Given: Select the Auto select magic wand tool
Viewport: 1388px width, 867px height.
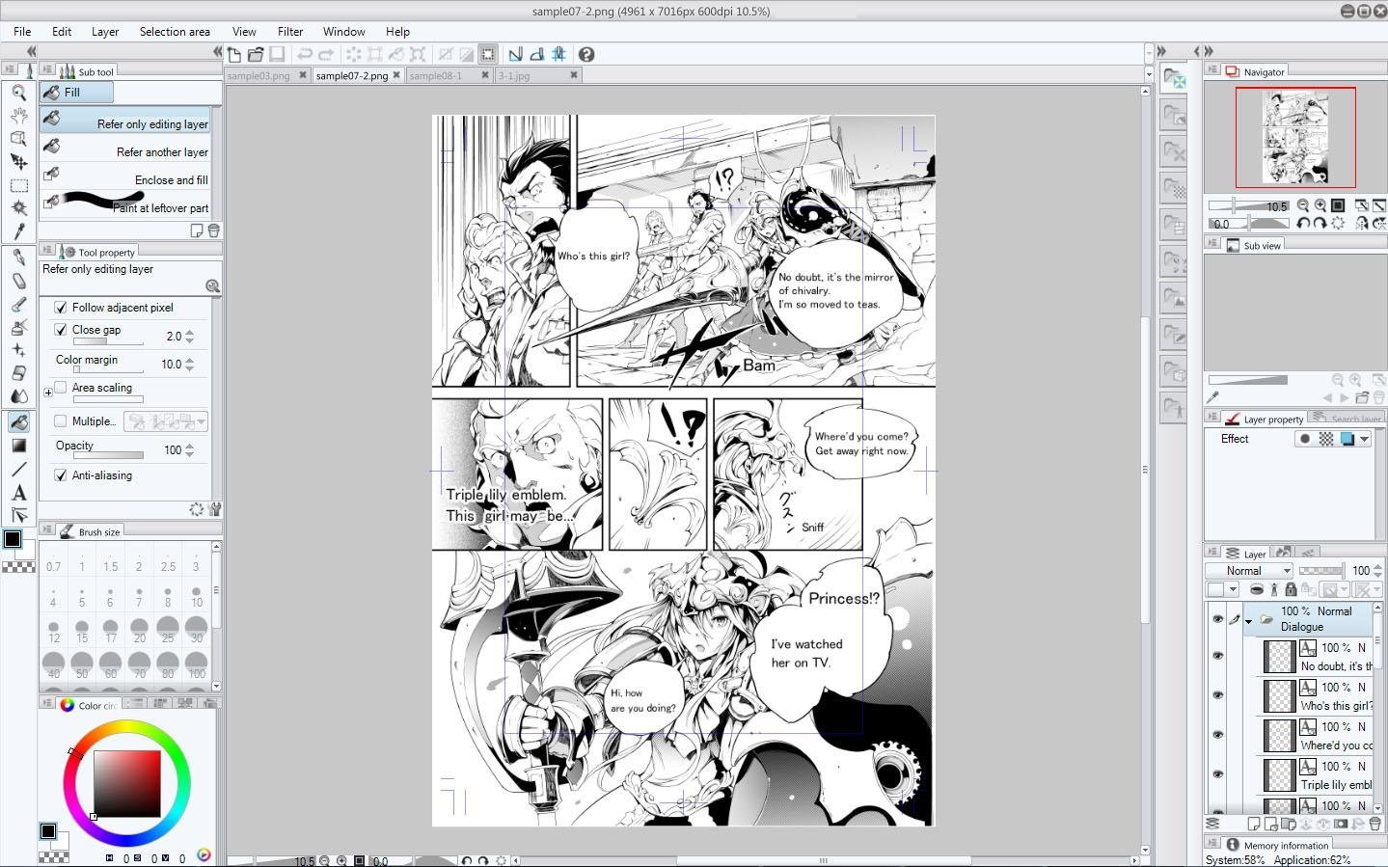Looking at the screenshot, I should pos(18,208).
